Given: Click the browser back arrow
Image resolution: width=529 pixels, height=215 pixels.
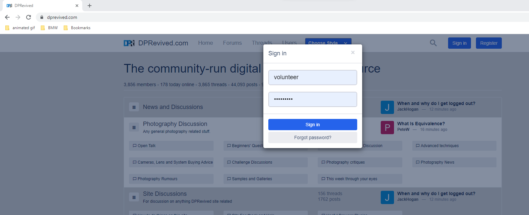Looking at the screenshot, I should [x=7, y=17].
